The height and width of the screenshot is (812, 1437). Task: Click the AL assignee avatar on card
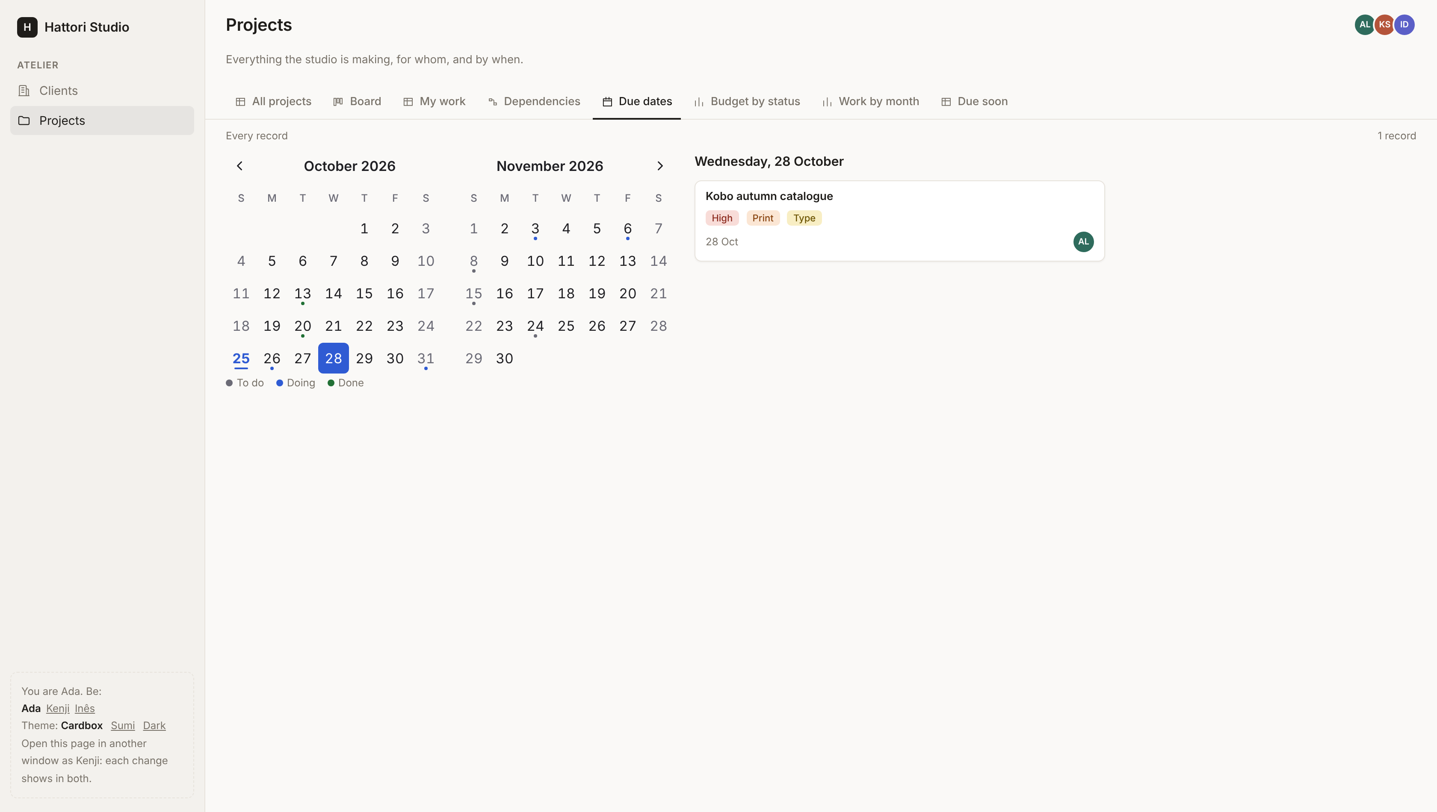point(1083,241)
